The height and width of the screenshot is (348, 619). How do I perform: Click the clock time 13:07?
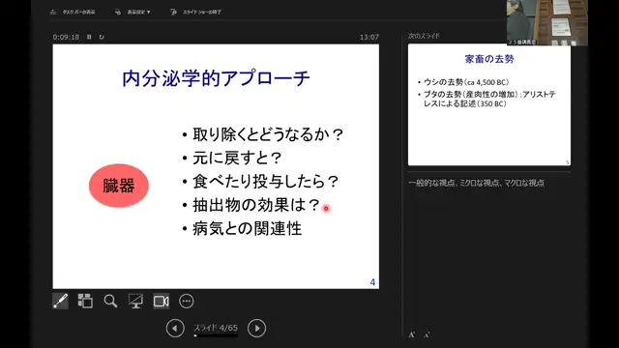tap(369, 37)
